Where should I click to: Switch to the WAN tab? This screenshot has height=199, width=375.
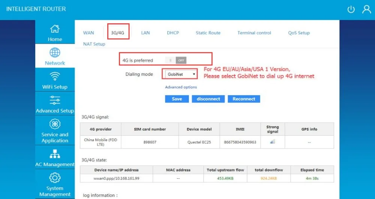pyautogui.click(x=88, y=33)
